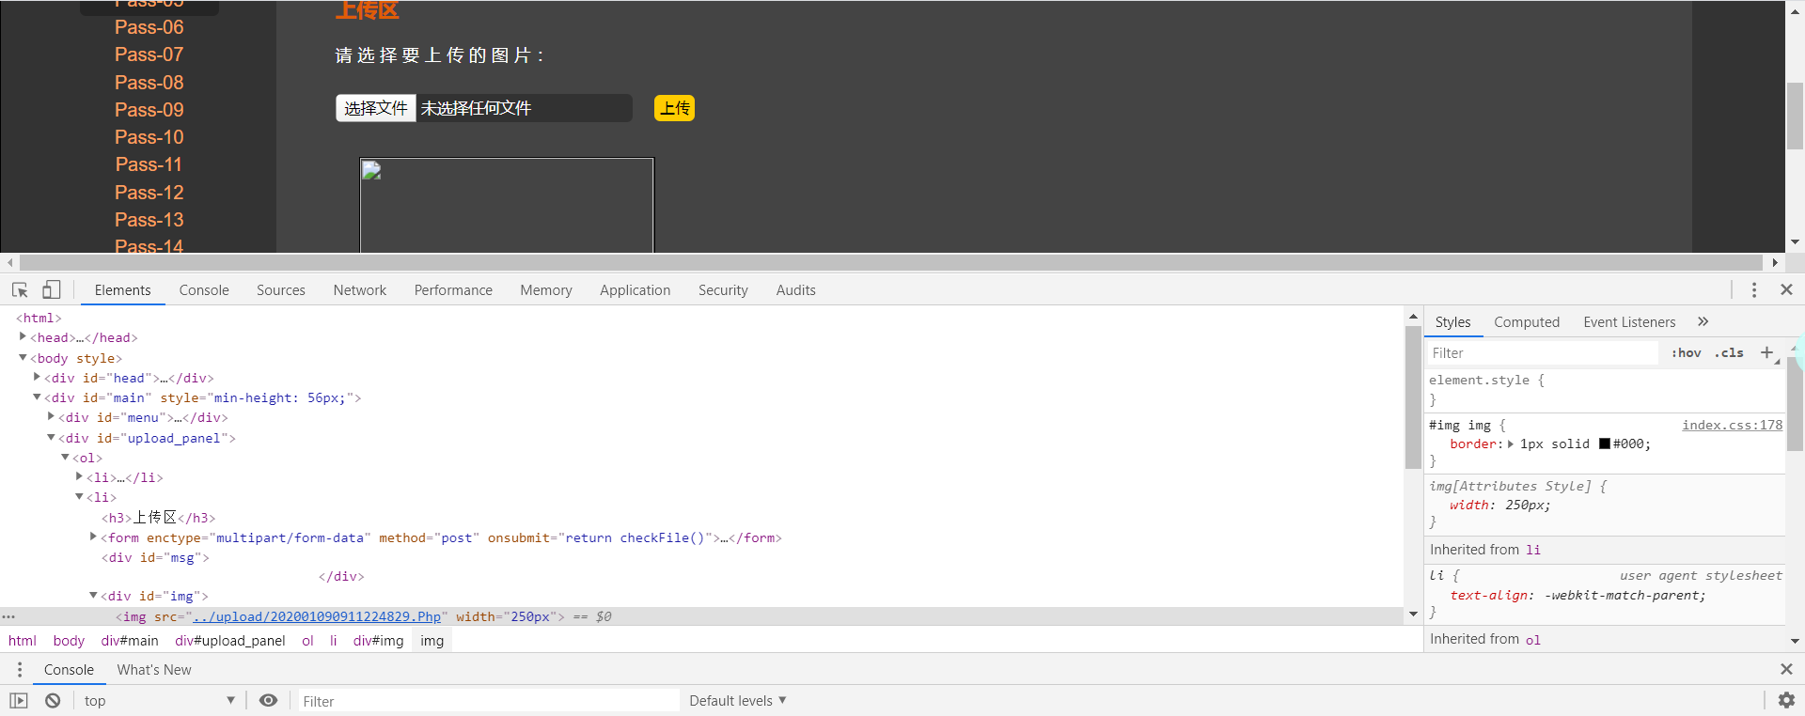1805x716 pixels.
Task: Collapse the div id="main" node
Action: (37, 397)
